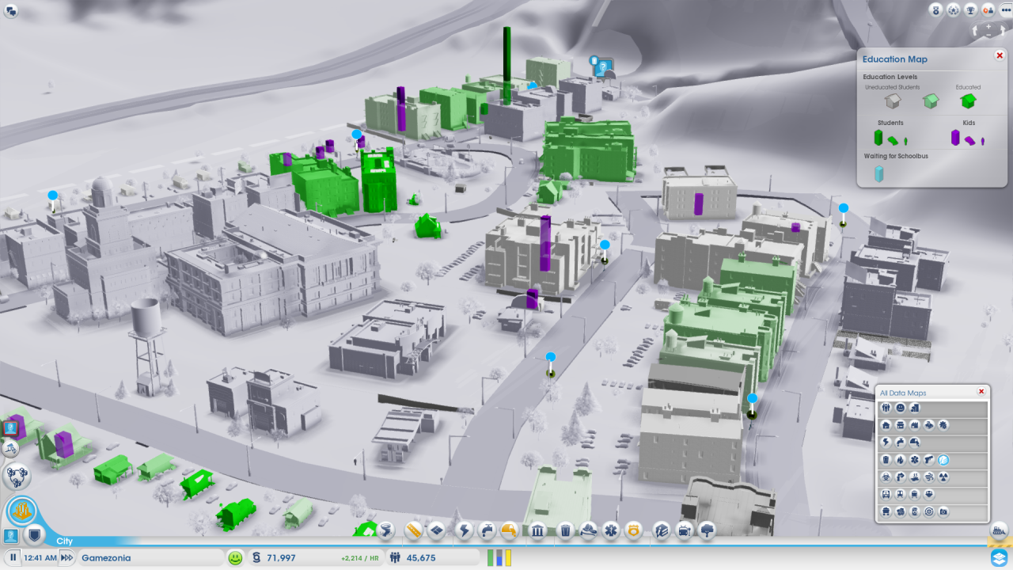1013x570 pixels.
Task: Click the fast-forward speed button
Action: (67, 557)
